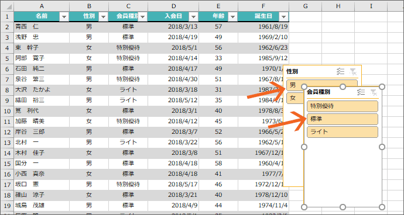404x215 pixels.
Task: Clear filter in 会員種別 slicer
Action: click(374, 92)
